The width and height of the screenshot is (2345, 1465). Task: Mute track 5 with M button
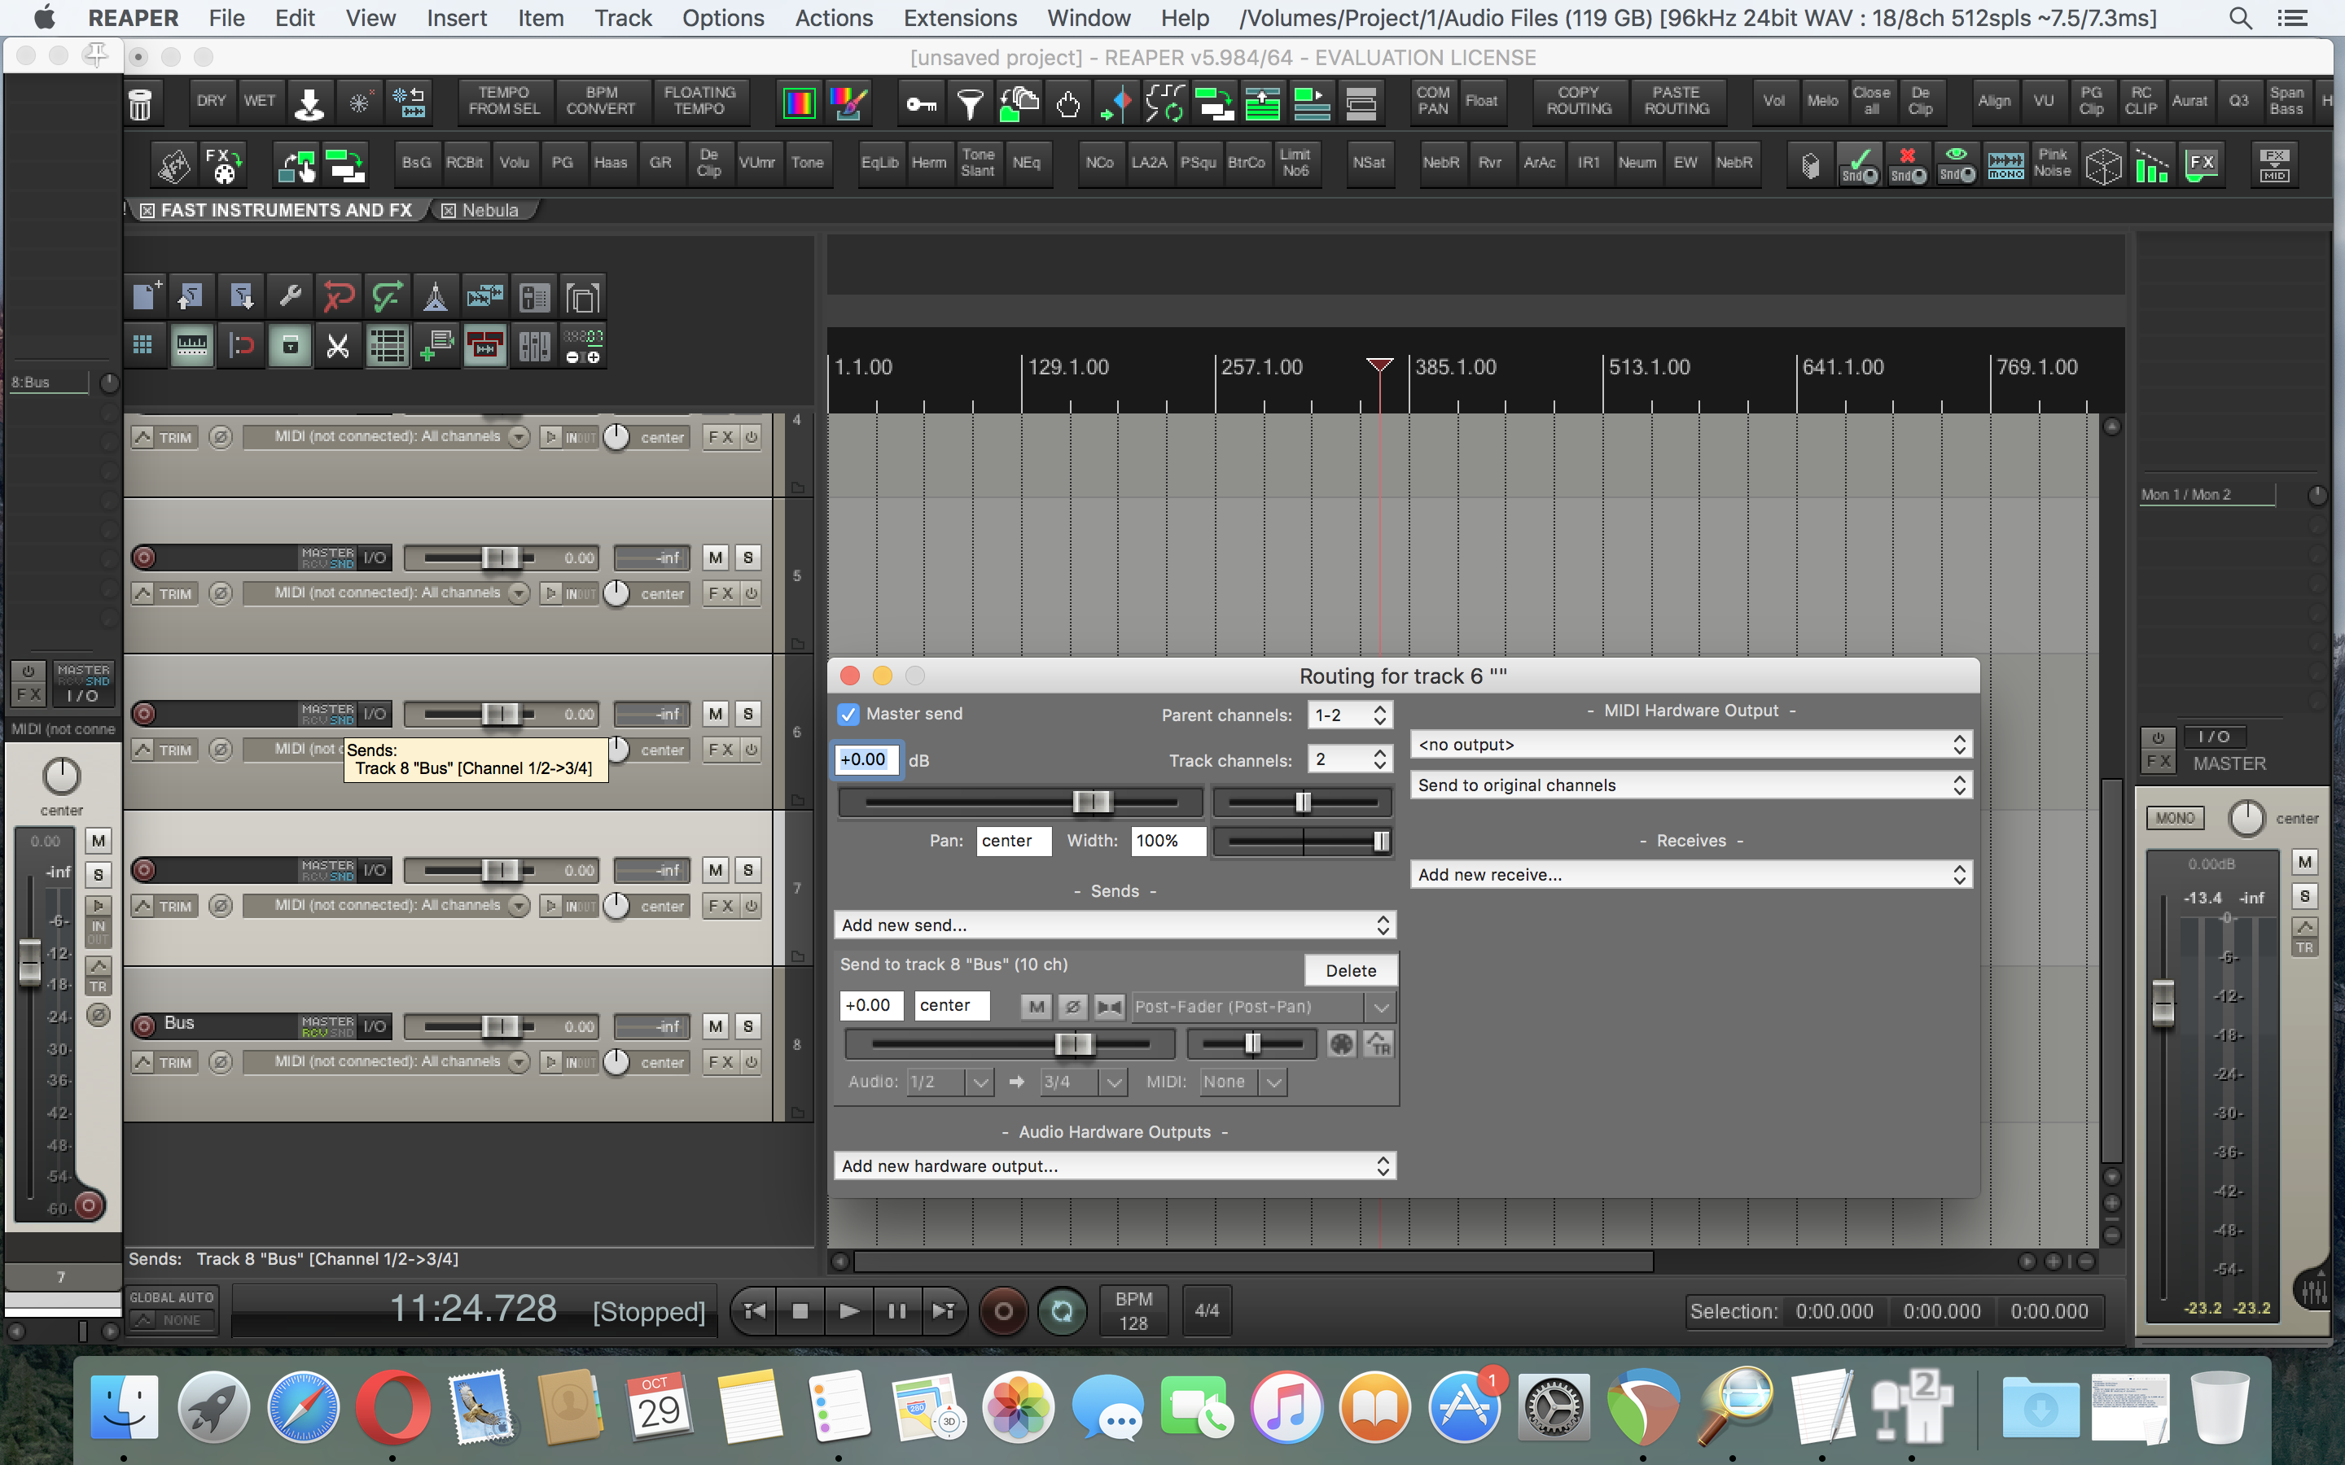(715, 558)
